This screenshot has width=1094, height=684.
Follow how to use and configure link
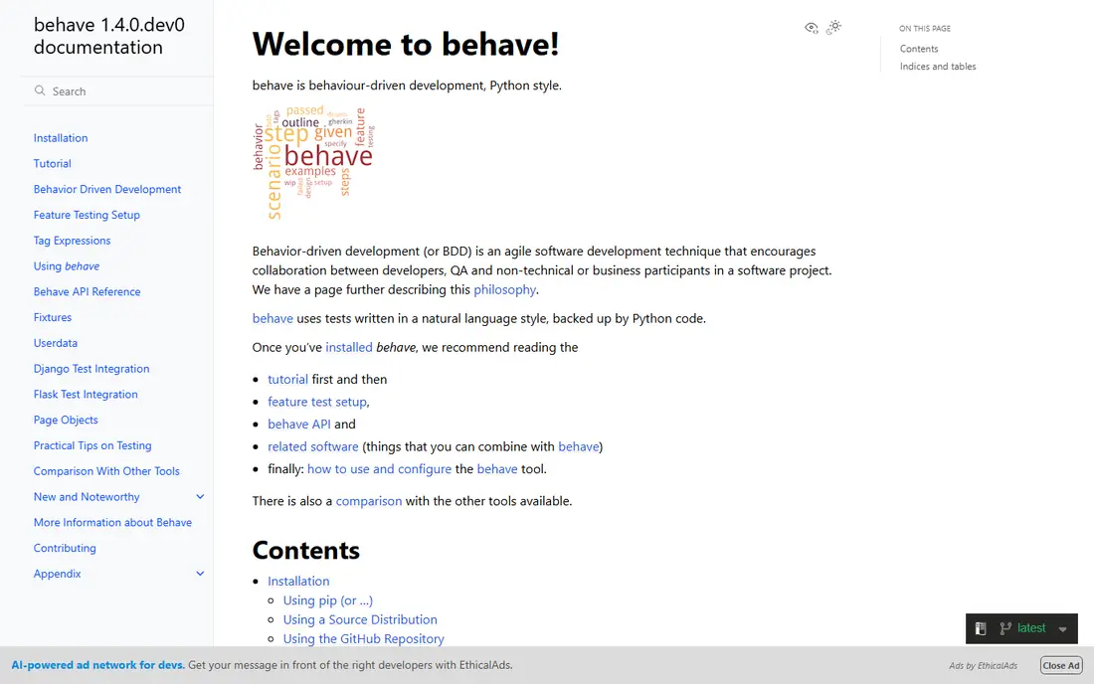(x=380, y=468)
